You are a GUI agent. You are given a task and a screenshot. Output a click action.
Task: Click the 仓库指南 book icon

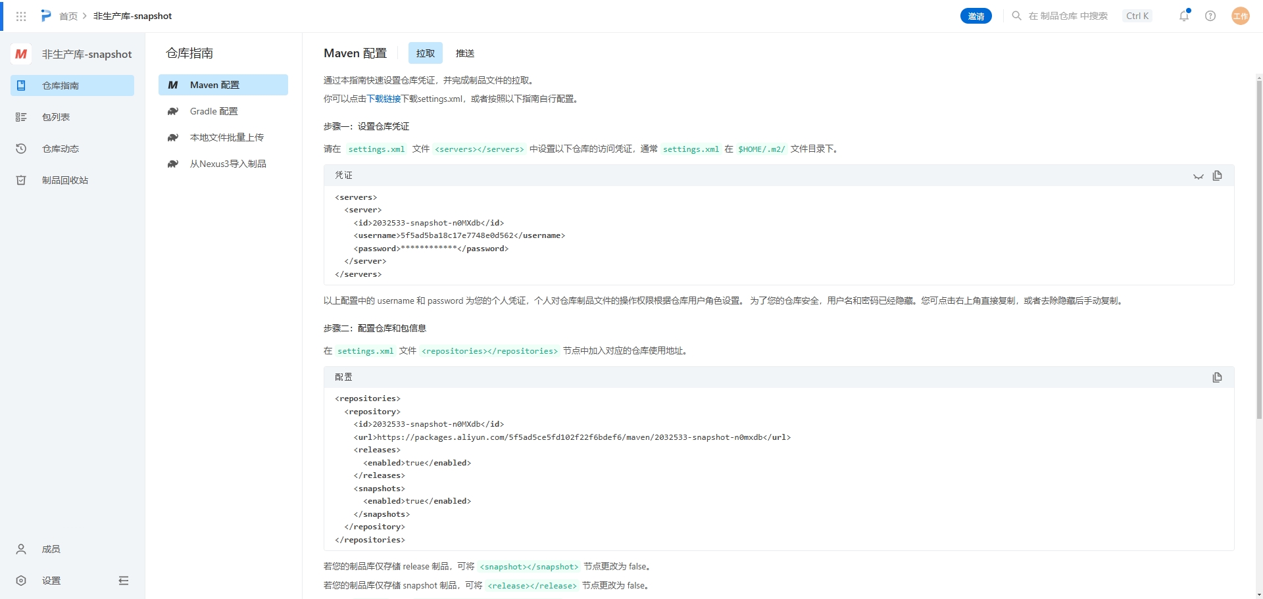21,85
